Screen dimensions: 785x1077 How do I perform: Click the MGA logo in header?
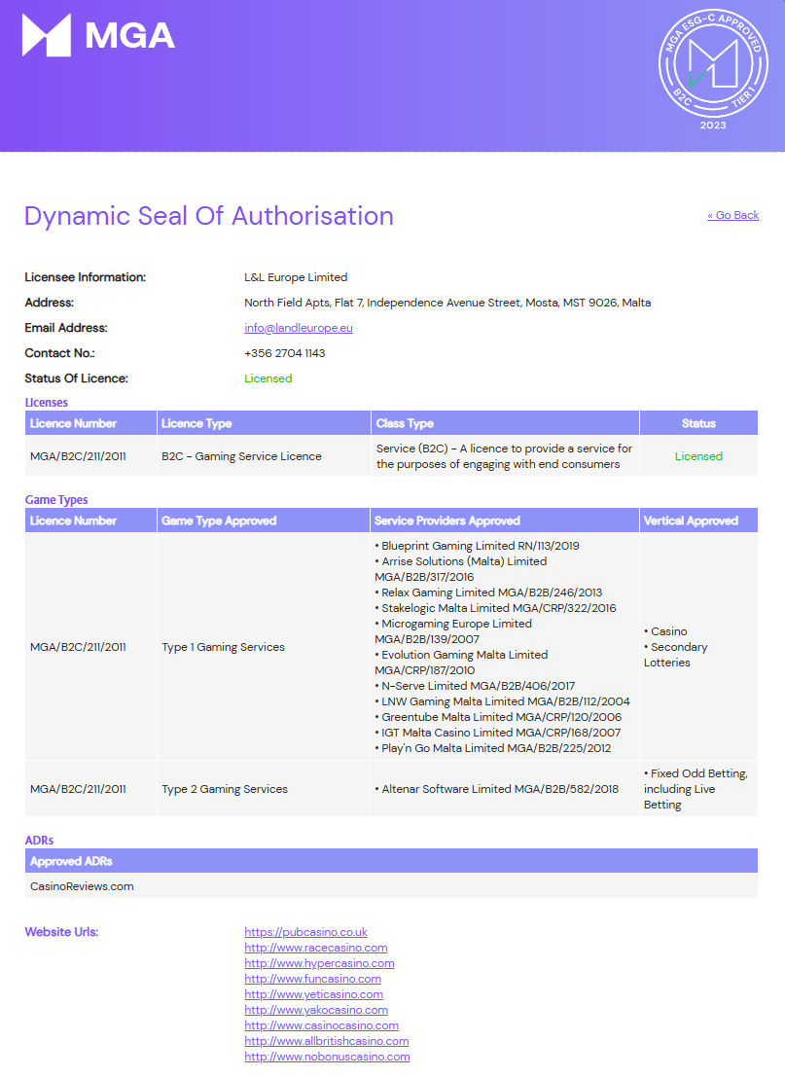(x=98, y=35)
